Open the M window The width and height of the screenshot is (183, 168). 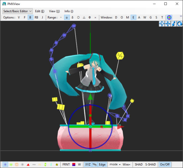127,18
